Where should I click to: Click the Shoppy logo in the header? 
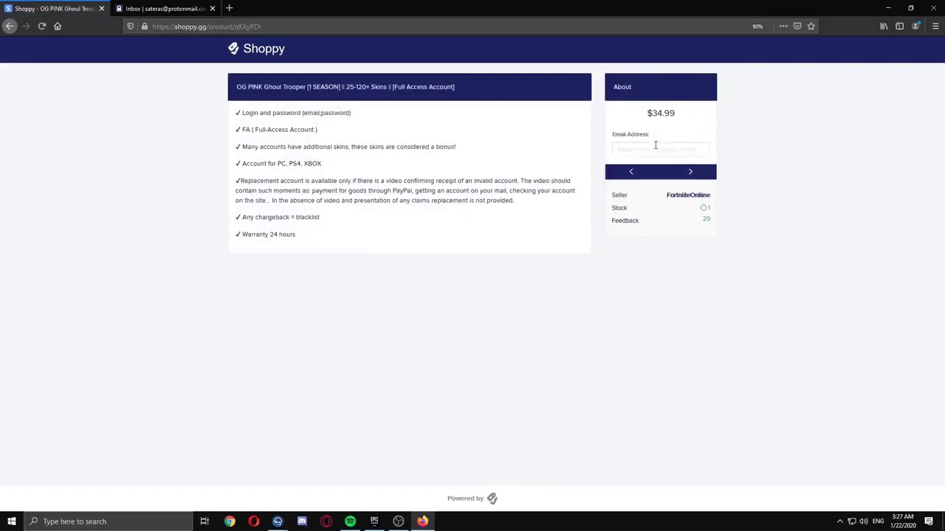tap(256, 49)
